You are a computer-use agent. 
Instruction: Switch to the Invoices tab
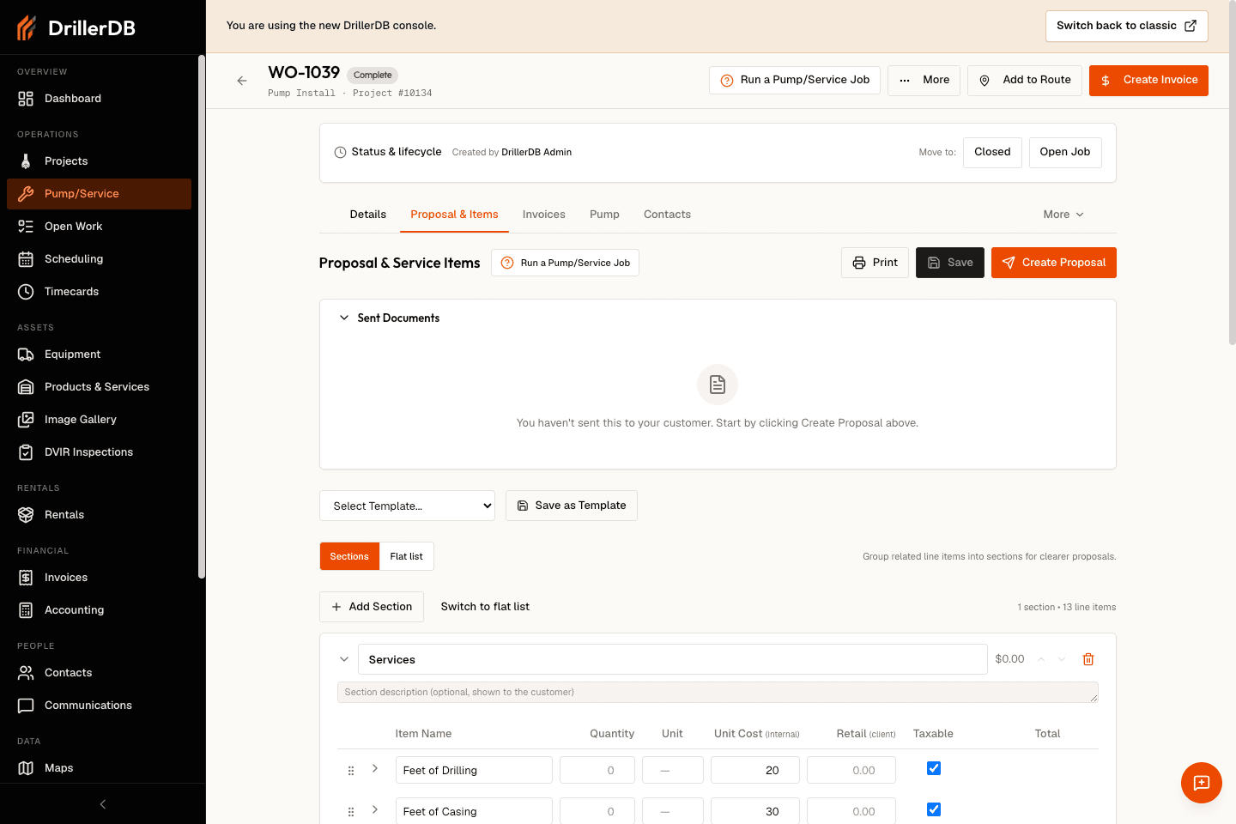pos(544,215)
